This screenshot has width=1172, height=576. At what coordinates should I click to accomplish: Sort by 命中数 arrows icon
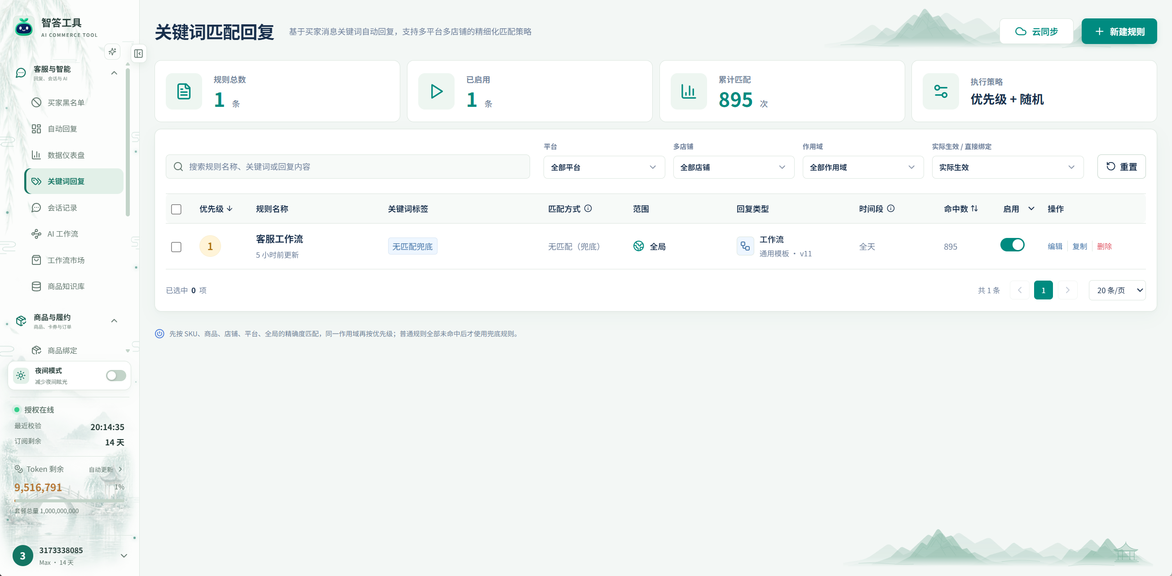(x=974, y=209)
